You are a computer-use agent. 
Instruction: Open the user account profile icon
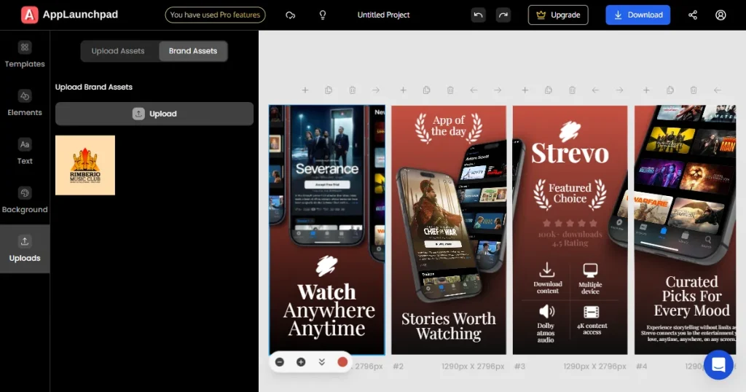pos(721,15)
